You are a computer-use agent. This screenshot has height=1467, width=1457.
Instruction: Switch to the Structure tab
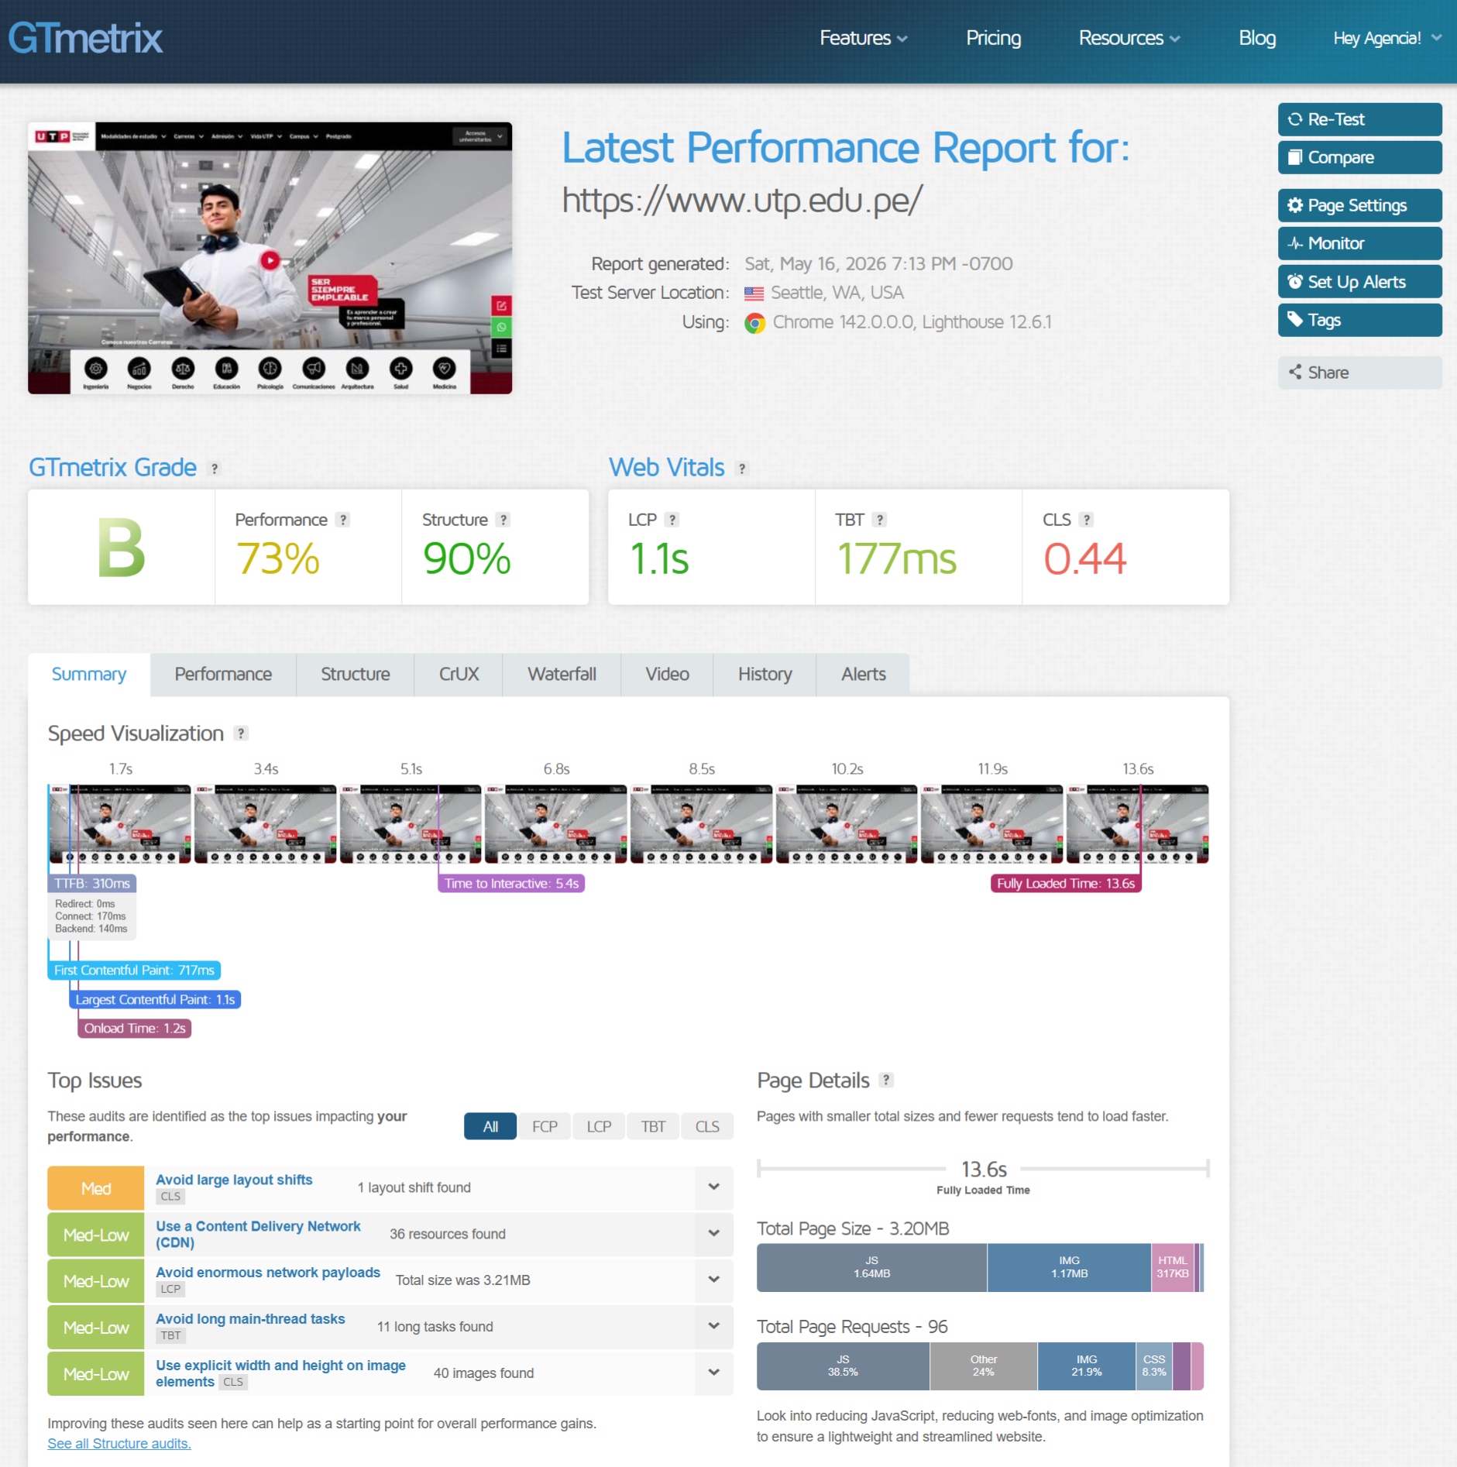click(356, 674)
